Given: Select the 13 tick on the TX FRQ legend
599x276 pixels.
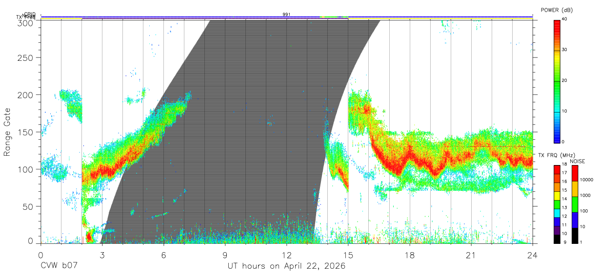Looking at the screenshot, I should point(565,207).
